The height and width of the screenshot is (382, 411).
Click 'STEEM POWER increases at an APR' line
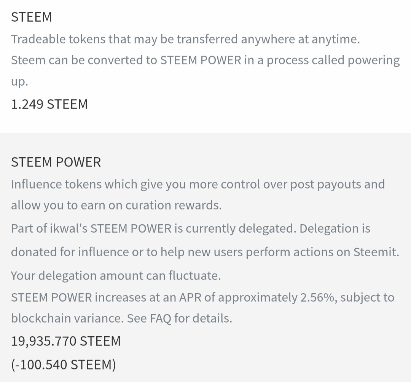tap(202, 297)
